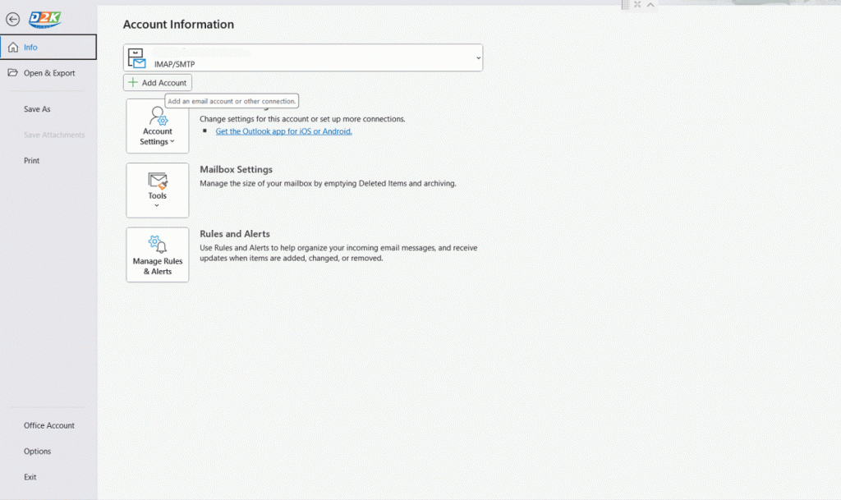The image size is (841, 500).
Task: Click the Add Account button
Action: point(158,83)
